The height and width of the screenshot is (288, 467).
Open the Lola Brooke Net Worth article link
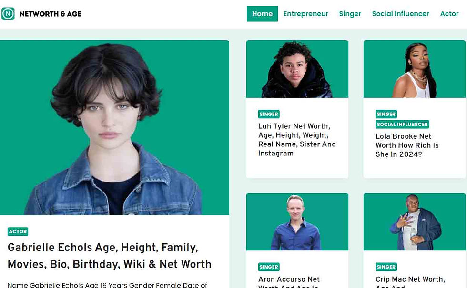[407, 145]
